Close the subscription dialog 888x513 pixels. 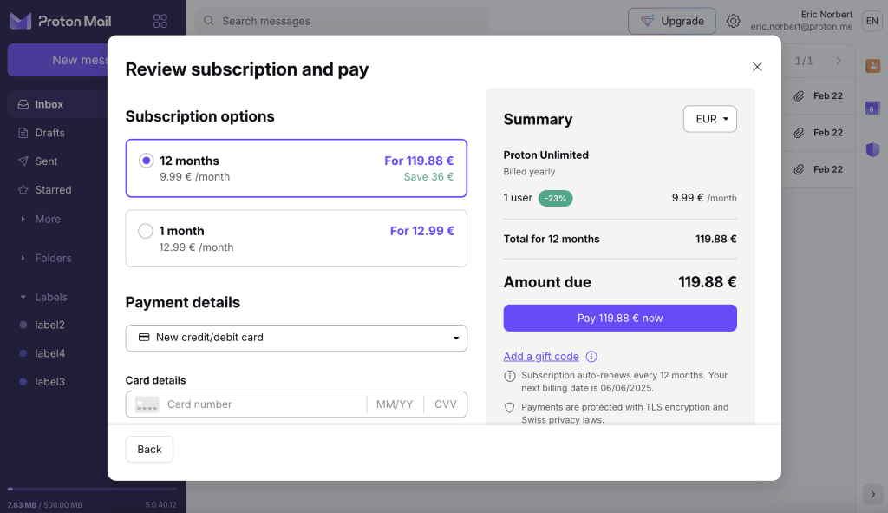click(x=757, y=67)
